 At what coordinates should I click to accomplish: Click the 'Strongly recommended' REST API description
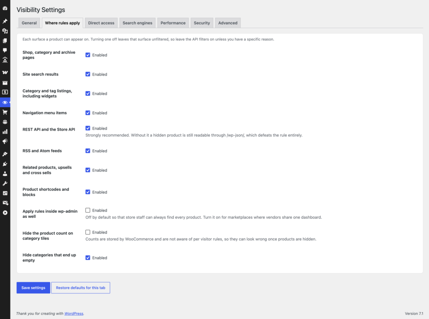point(194,135)
